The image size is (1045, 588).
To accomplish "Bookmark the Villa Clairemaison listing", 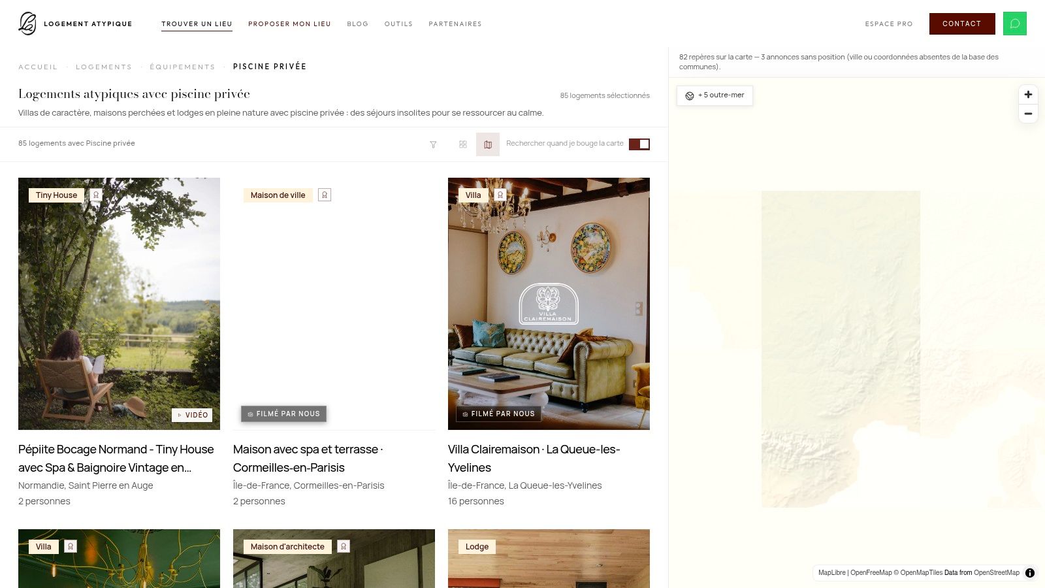I will point(500,195).
